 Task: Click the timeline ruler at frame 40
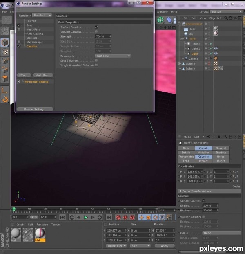click(x=77, y=209)
